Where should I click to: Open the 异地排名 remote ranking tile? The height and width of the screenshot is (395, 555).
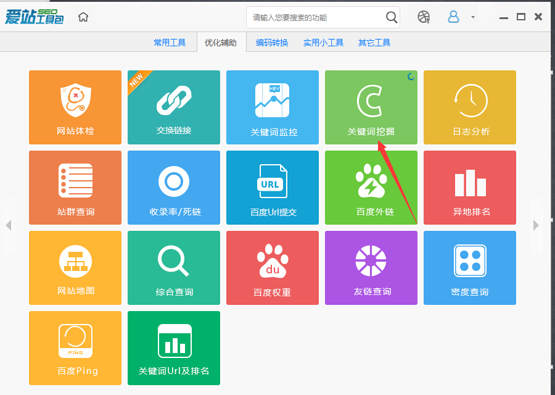pyautogui.click(x=470, y=188)
